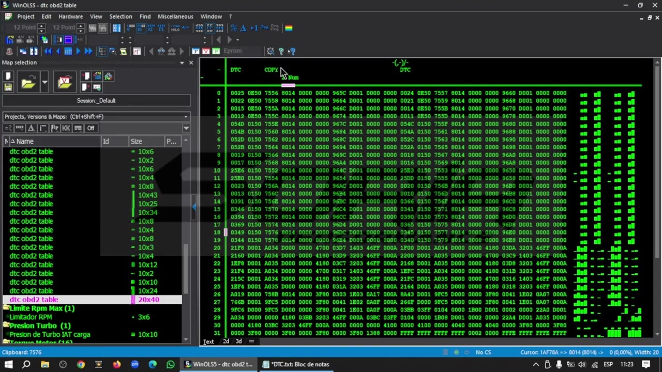Toggle HiLo byte order icon
Image resolution: width=662 pixels, height=372 pixels.
coord(175,28)
